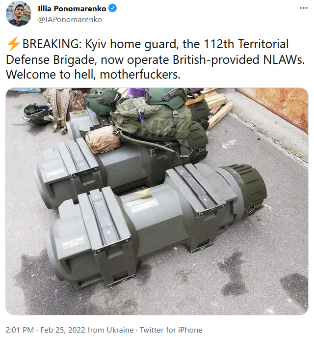The height and width of the screenshot is (337, 314).
Task: Open the tweet's three-dot more options menu
Action: coord(304,8)
